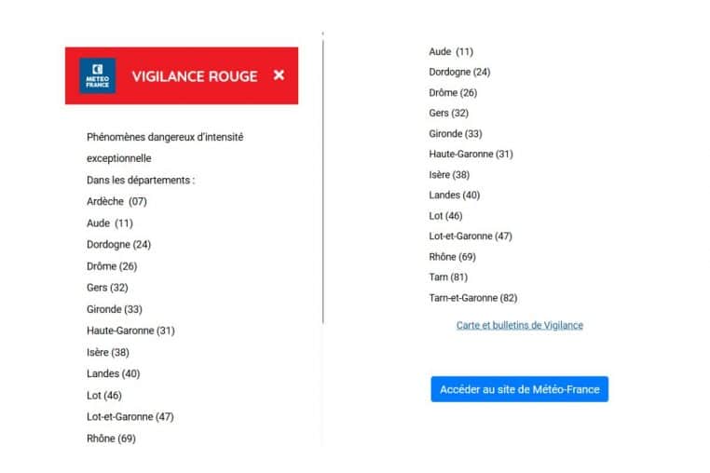The height and width of the screenshot is (473, 710).
Task: Select Ardèche (07) in the left list
Action: pyautogui.click(x=116, y=201)
